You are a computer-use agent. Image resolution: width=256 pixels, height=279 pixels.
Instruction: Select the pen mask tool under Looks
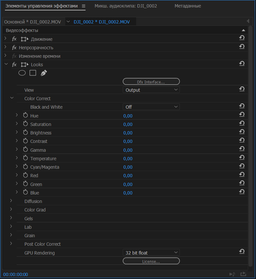click(x=44, y=73)
